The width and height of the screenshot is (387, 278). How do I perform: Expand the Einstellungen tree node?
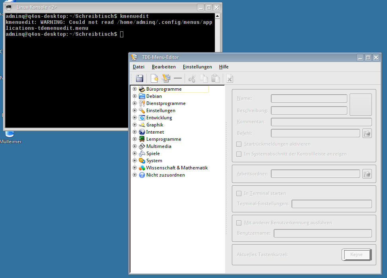click(134, 110)
